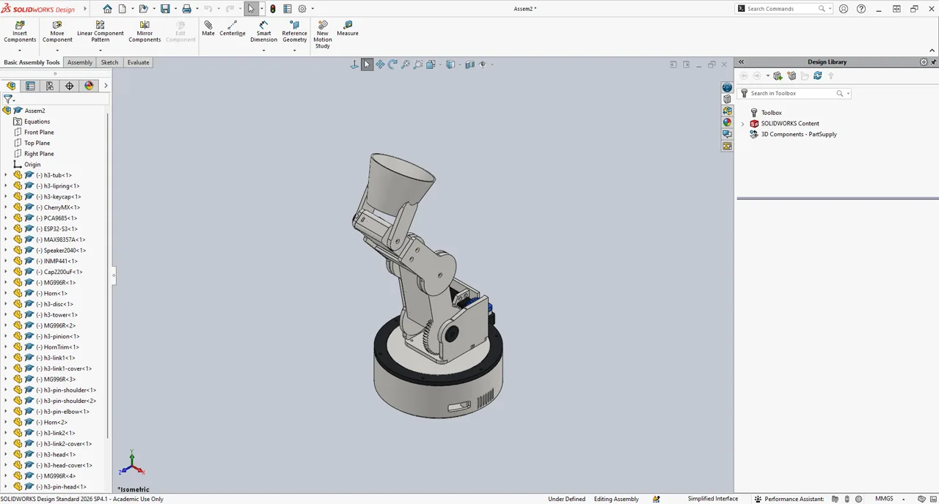Viewport: 939px width, 504px height.
Task: Open the Appearances task pane tab
Action: pos(727,122)
